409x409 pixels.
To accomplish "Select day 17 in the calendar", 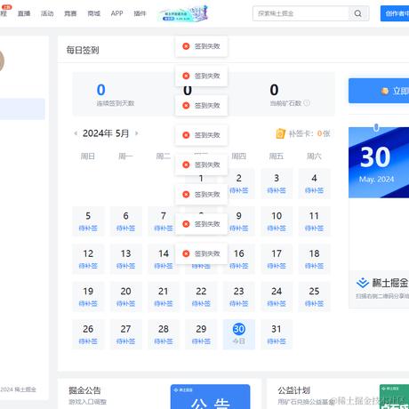I will [x=277, y=259].
